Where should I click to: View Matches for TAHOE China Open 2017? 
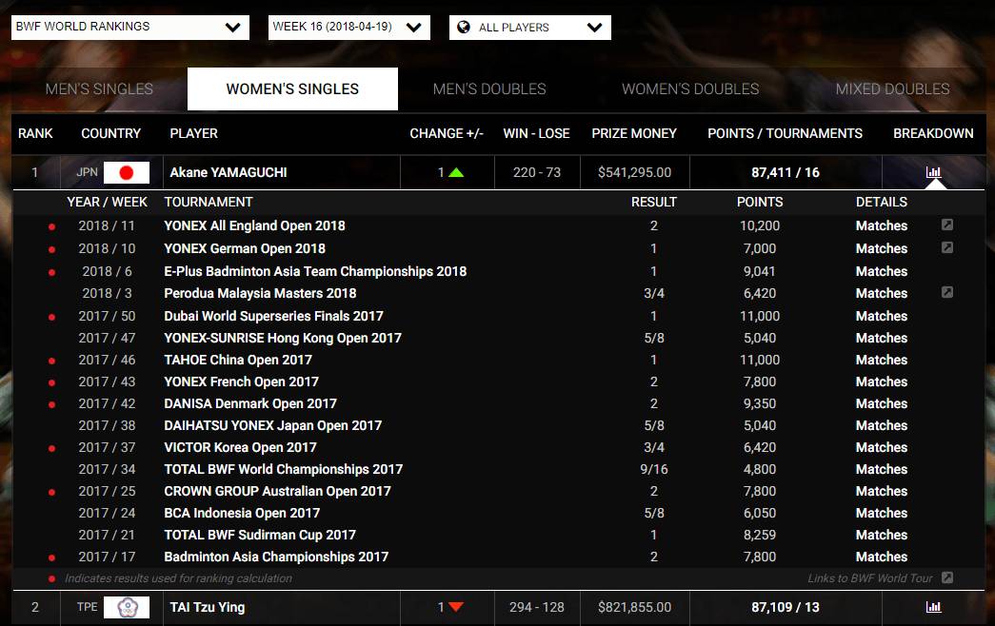pyautogui.click(x=882, y=360)
